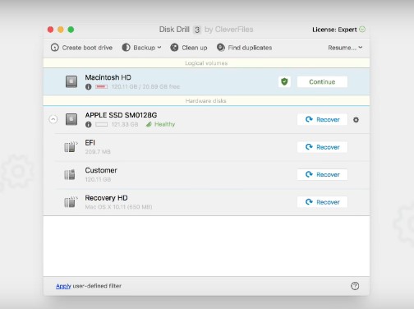
Task: Click the Macintosh HD usage bar
Action: (x=101, y=87)
